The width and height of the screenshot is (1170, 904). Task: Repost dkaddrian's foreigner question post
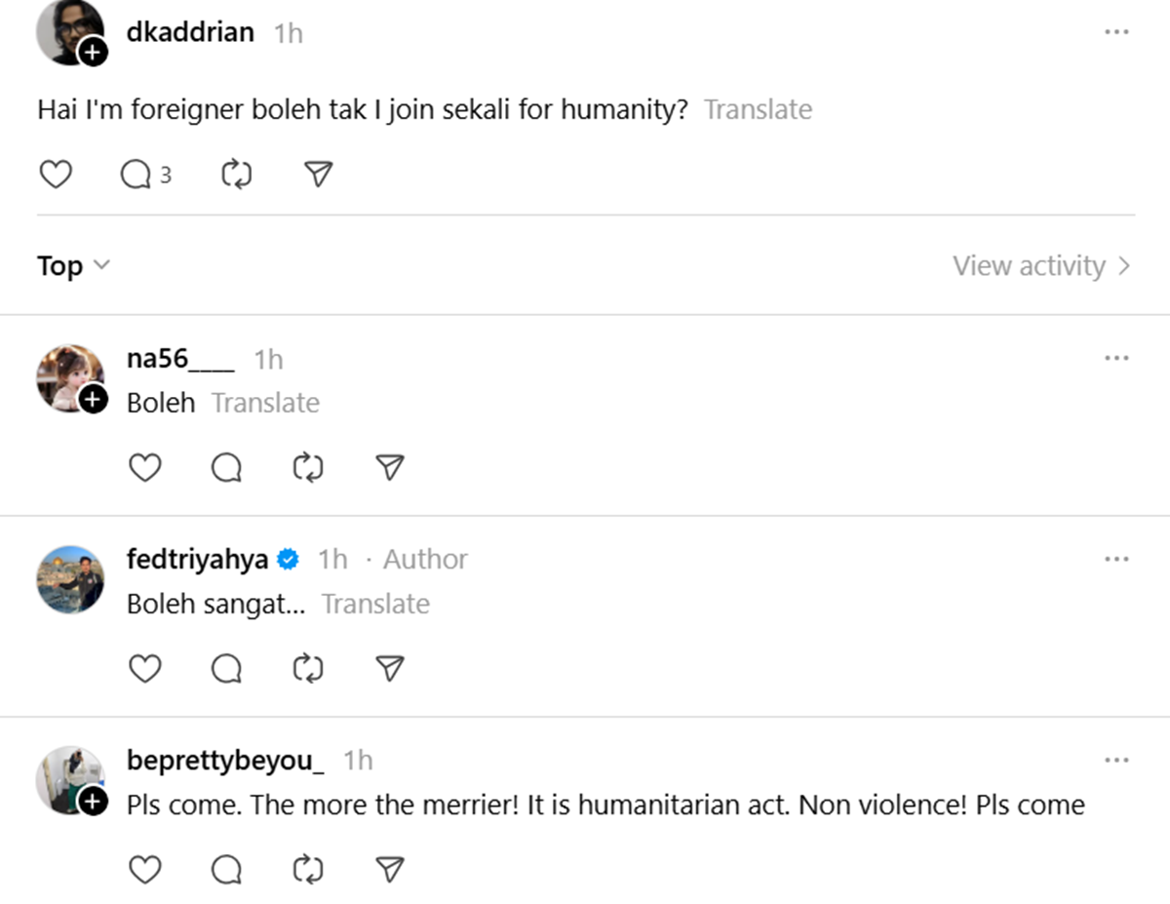click(x=237, y=175)
